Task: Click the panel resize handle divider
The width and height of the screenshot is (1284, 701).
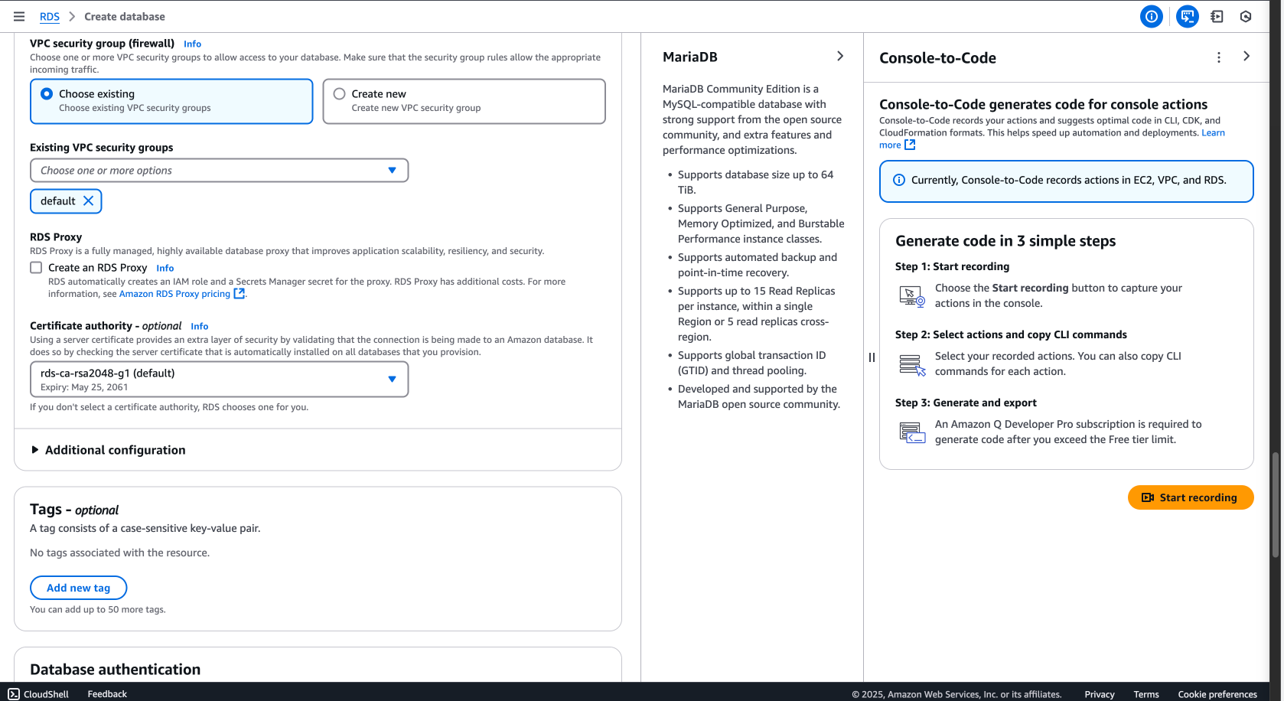Action: tap(872, 357)
